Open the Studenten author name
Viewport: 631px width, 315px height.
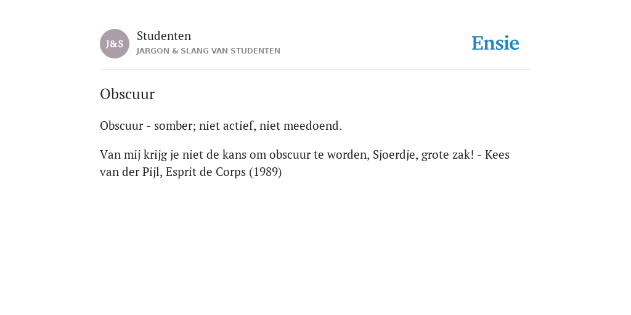click(x=164, y=36)
